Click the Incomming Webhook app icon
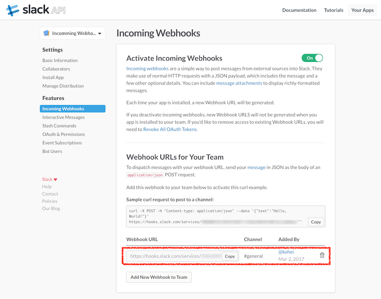The image size is (381, 299). (x=46, y=33)
